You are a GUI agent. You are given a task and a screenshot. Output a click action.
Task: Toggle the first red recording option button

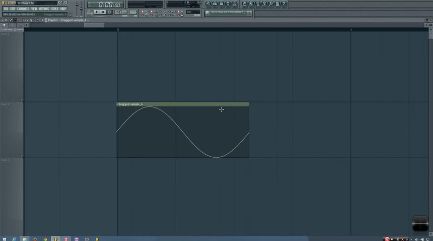[x=142, y=12]
